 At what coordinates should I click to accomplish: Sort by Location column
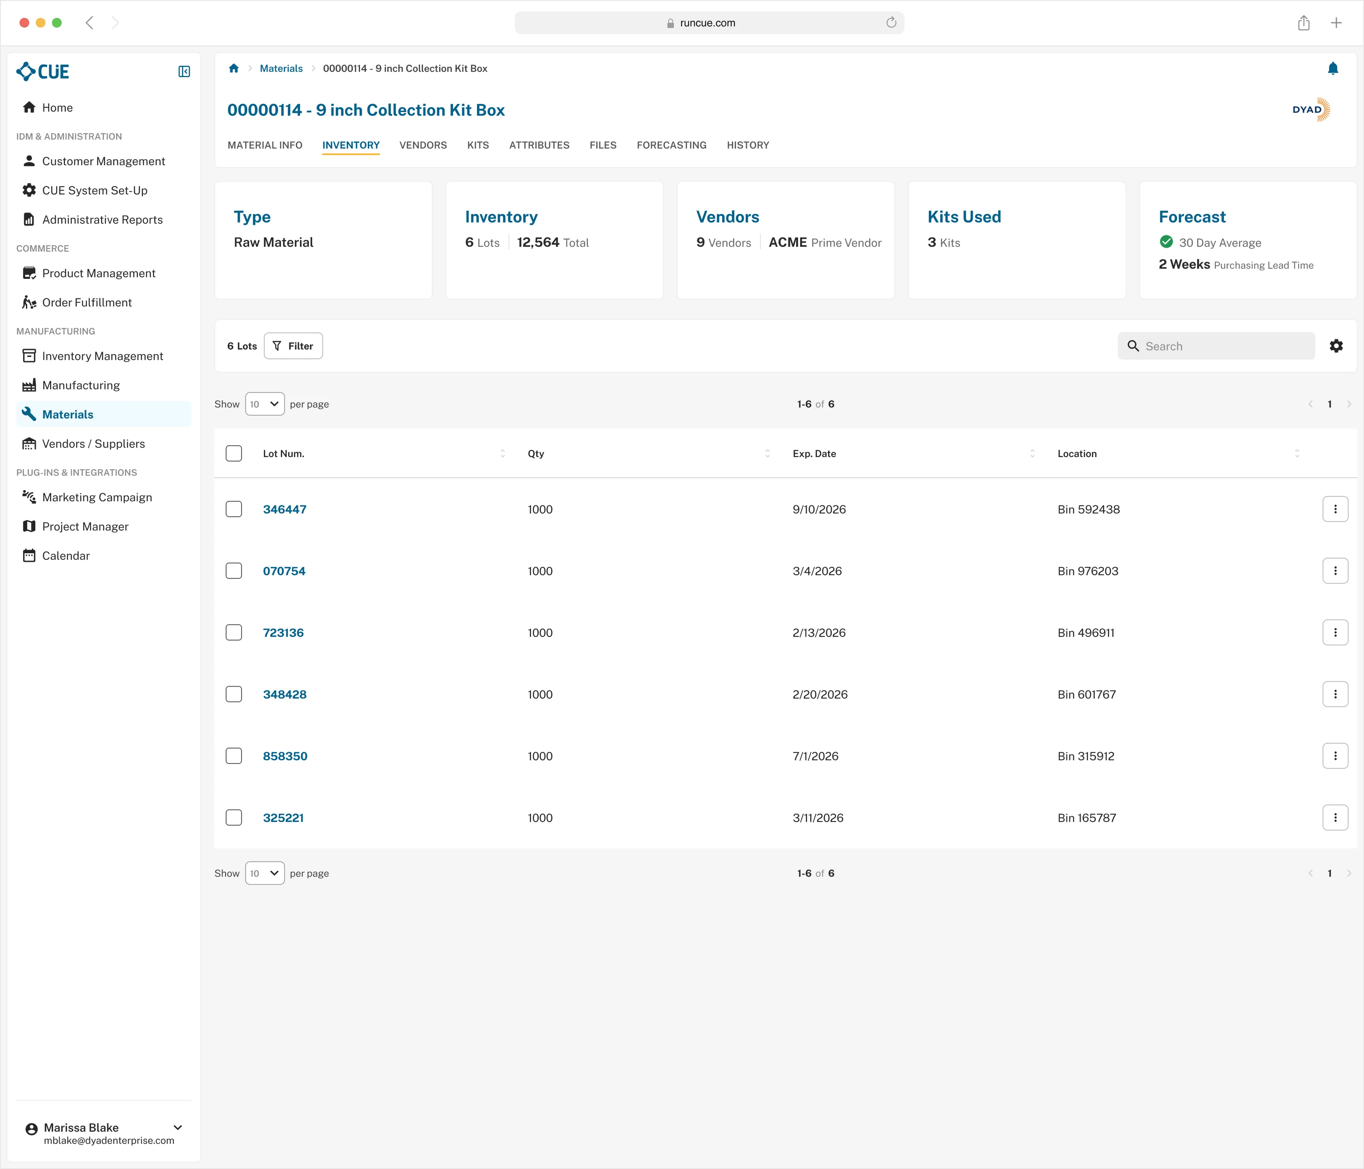1297,453
